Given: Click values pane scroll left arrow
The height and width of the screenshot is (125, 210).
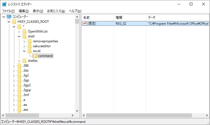Looking at the screenshot, I should [84, 115].
